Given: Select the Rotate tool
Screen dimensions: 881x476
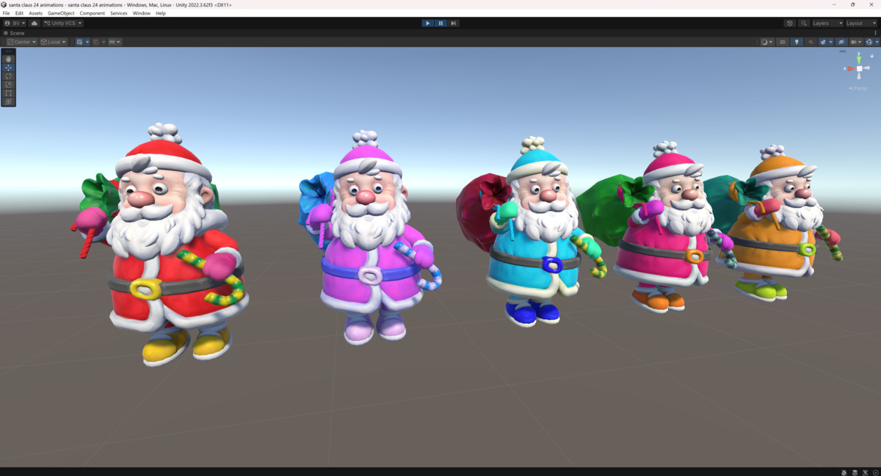Looking at the screenshot, I should point(8,76).
